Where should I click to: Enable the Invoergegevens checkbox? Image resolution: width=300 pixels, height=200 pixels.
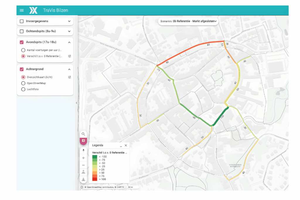[22, 21]
